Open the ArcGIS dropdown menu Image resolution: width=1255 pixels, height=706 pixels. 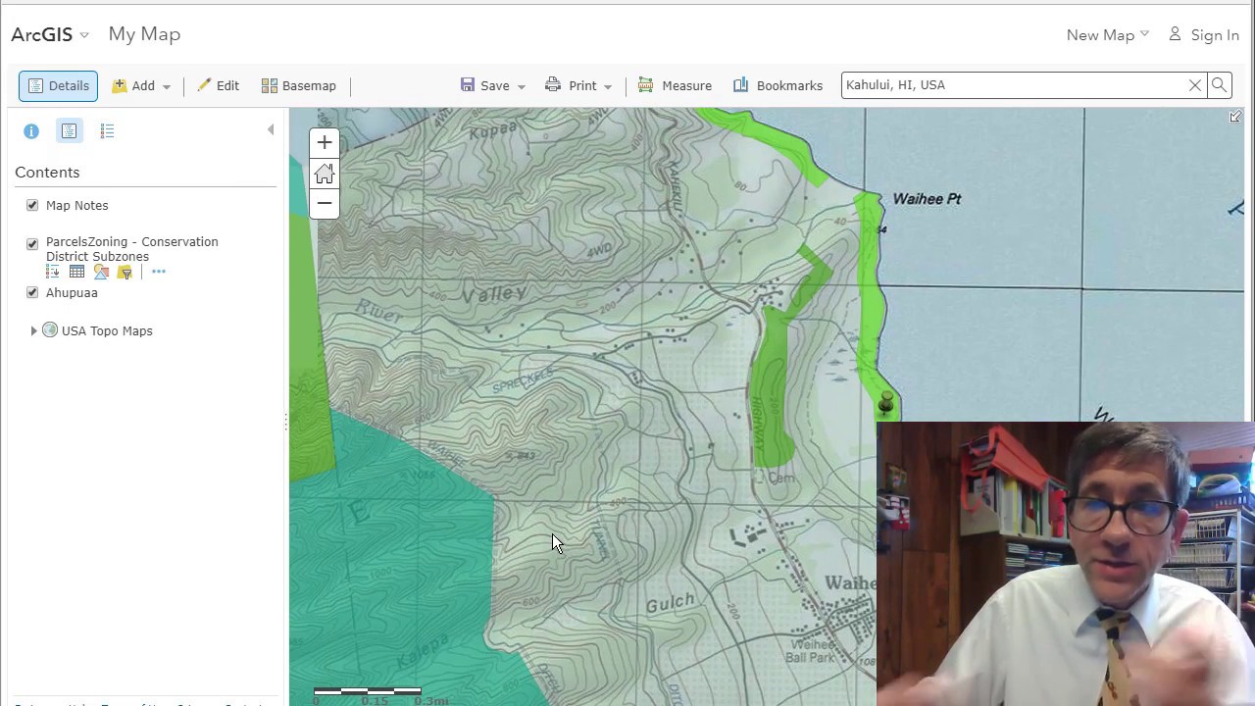pos(50,34)
